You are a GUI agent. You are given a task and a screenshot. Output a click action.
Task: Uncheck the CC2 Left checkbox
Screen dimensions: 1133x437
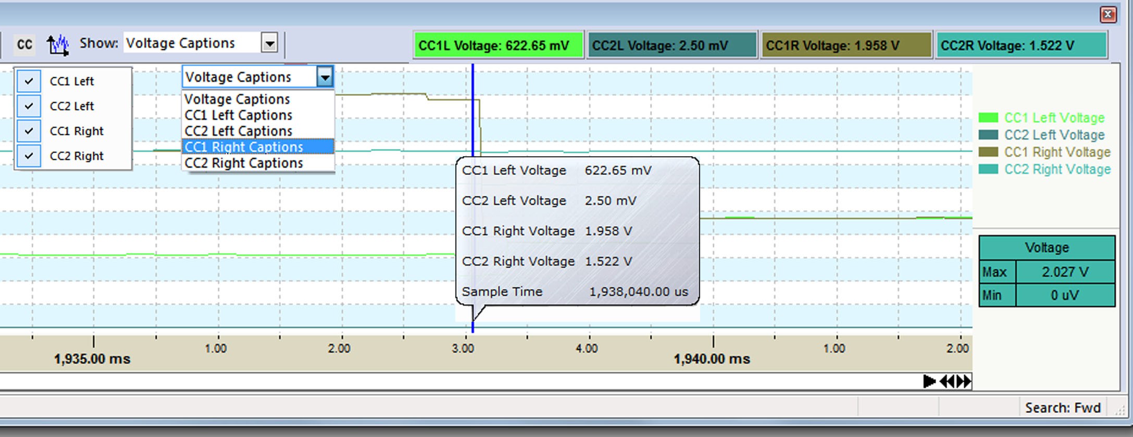tap(29, 106)
